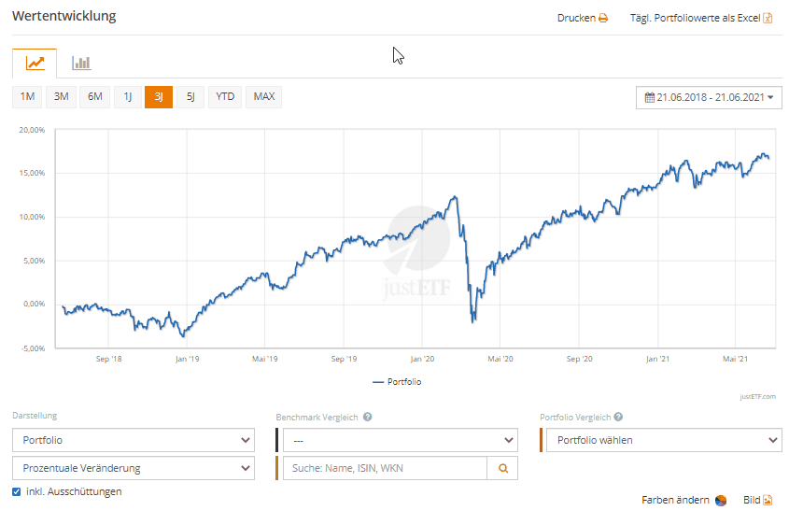
Task: Click the Drucken print icon
Action: [x=603, y=18]
